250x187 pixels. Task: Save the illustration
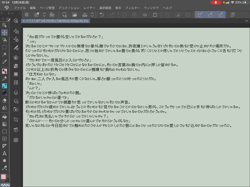click(85, 15)
